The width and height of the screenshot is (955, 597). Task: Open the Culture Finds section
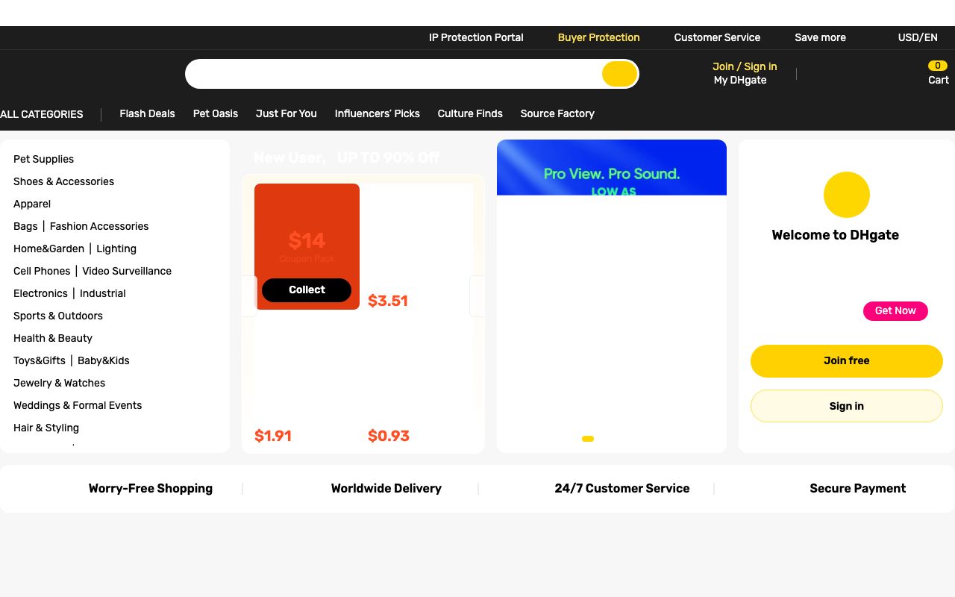click(x=470, y=113)
